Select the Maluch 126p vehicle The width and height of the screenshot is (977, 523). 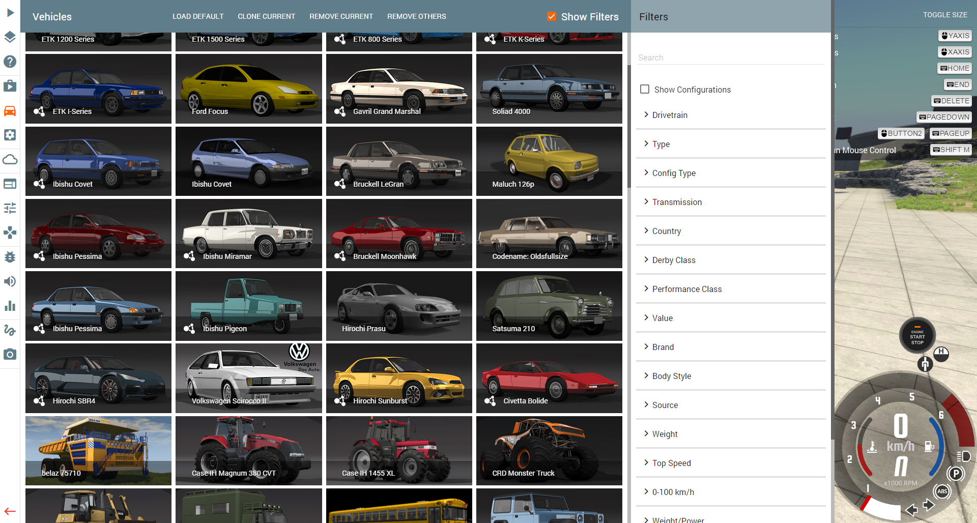pyautogui.click(x=549, y=161)
